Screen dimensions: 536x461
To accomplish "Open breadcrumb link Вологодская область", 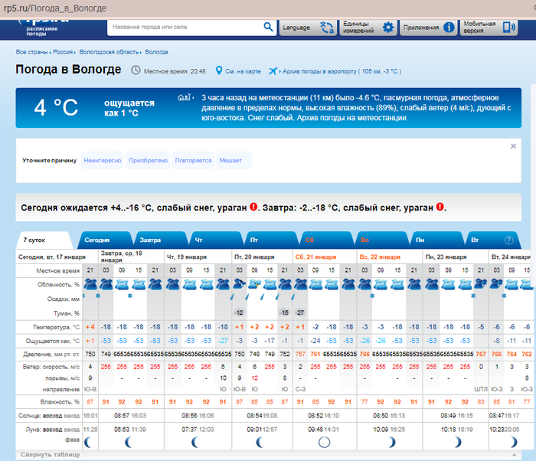I will [109, 52].
